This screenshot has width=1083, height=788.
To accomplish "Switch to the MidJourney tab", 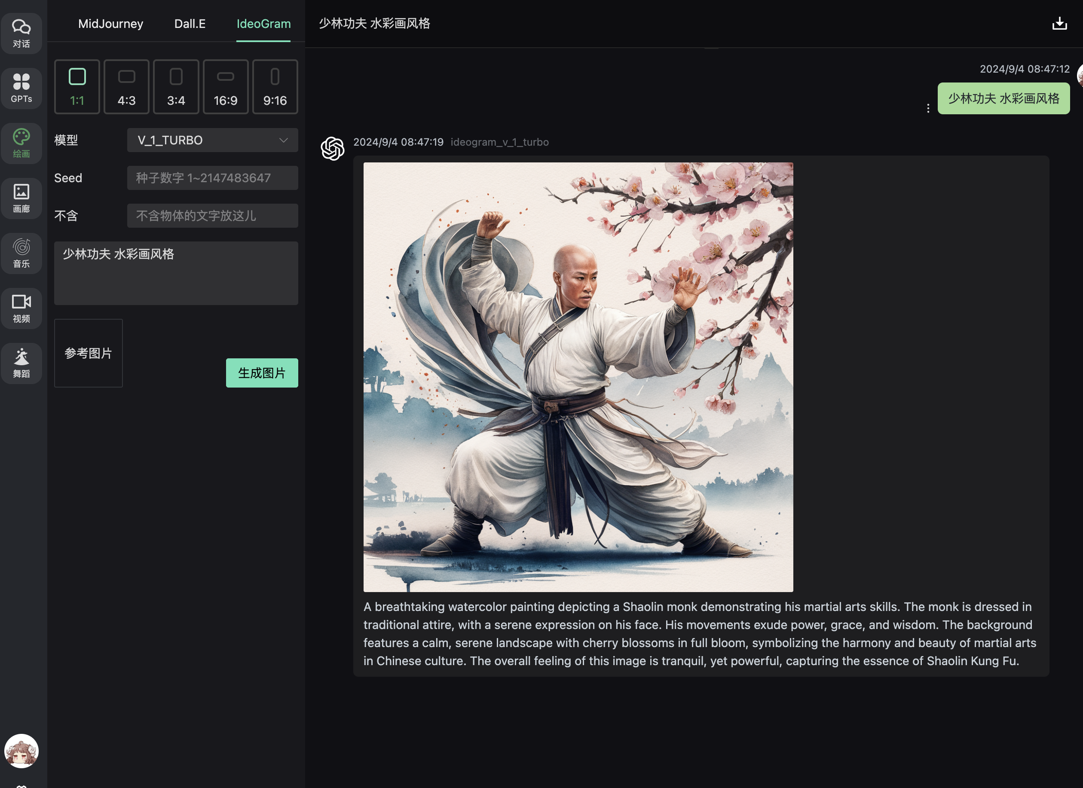I will [x=110, y=24].
